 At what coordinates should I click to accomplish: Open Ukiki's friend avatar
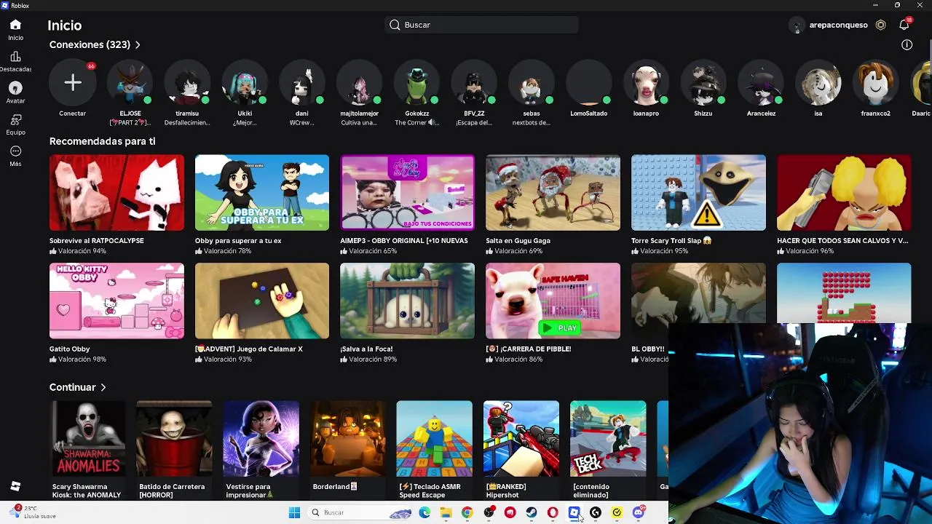click(245, 83)
